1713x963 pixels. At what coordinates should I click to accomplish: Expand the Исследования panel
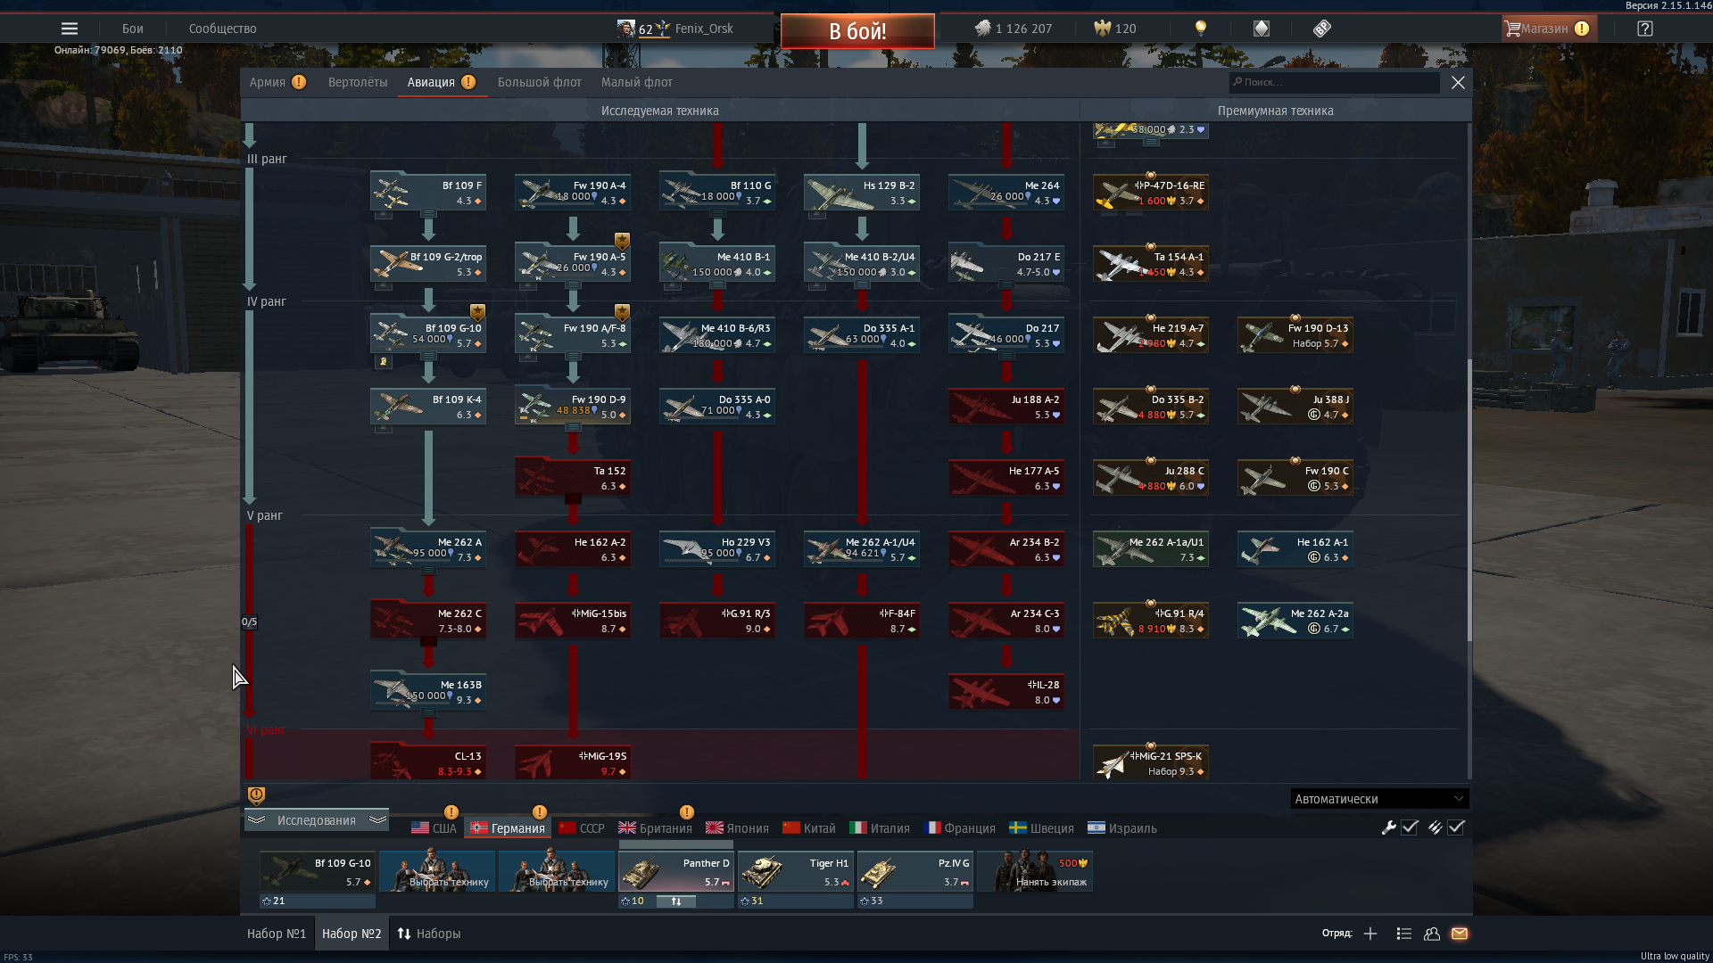pyautogui.click(x=316, y=820)
